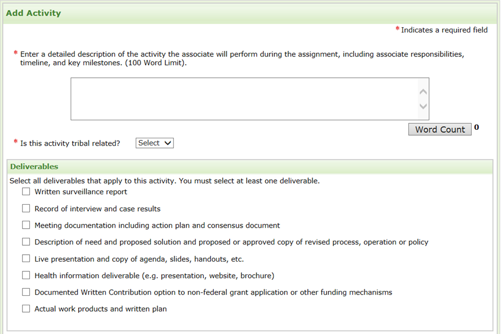Viewport: 501px width, 334px height.
Task: Click the Is this activity tribal related label
Action: coord(70,143)
